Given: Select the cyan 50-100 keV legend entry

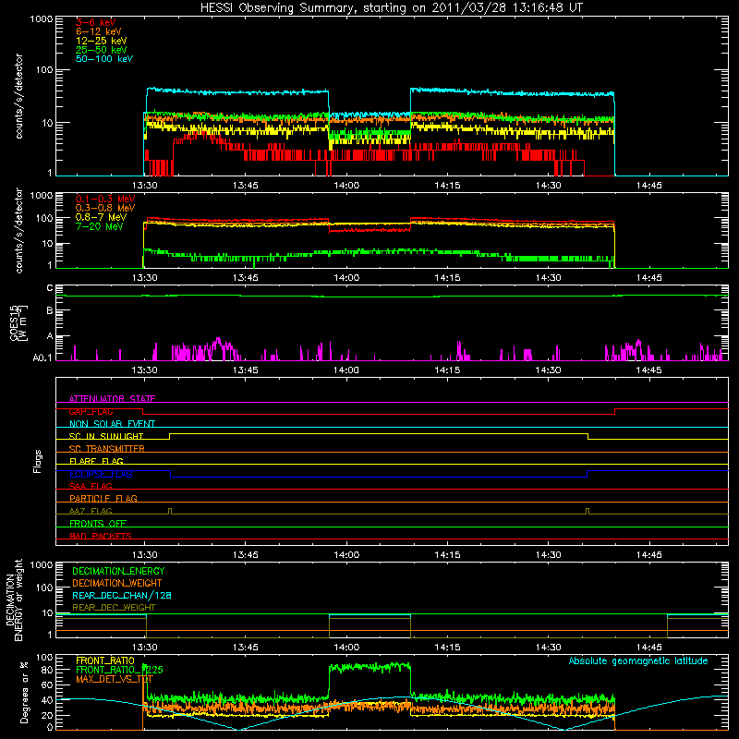Looking at the screenshot, I should (x=104, y=59).
